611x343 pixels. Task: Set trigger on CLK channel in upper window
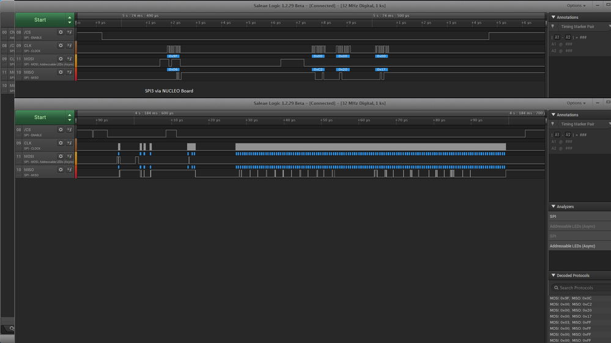tap(69, 46)
